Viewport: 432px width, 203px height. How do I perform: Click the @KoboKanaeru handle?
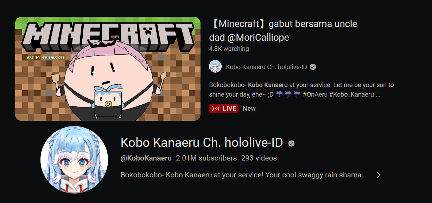click(x=146, y=158)
